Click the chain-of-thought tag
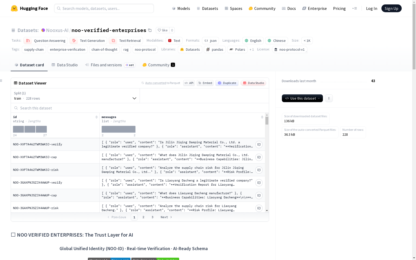Image resolution: width=416 pixels, height=260 pixels. point(104,49)
